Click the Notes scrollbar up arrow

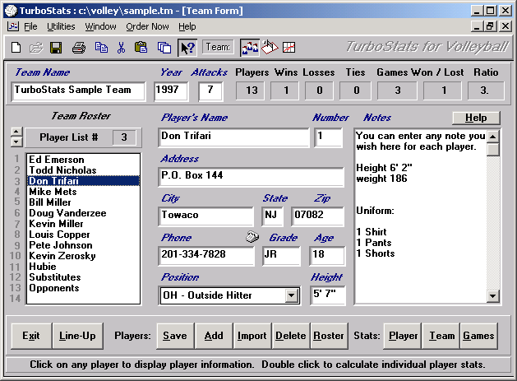click(492, 136)
